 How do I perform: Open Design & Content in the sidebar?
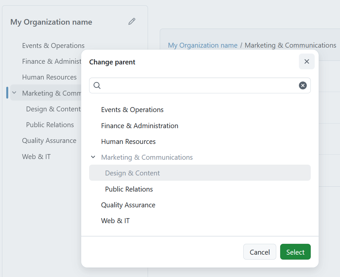(53, 109)
